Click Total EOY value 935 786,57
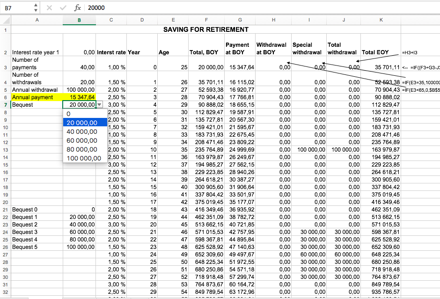Image resolution: width=440 pixels, height=299 pixels. tap(381, 292)
